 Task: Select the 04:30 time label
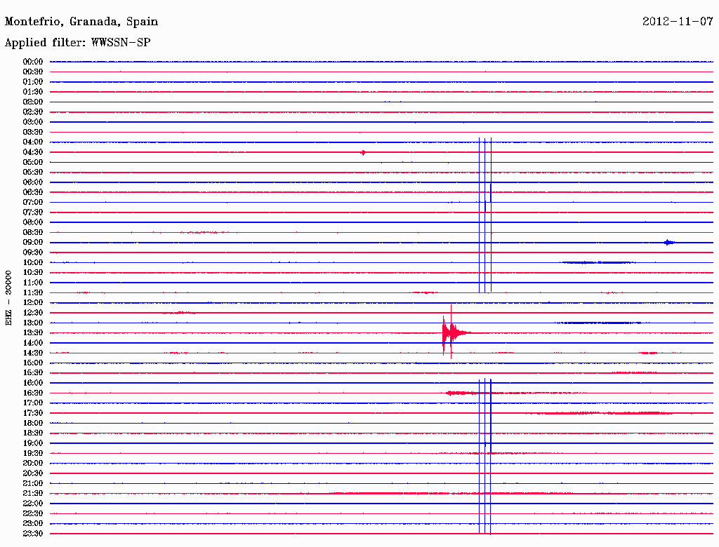tap(33, 152)
